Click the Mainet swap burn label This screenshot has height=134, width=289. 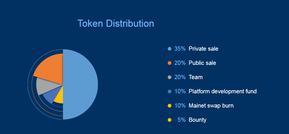[x=211, y=106]
